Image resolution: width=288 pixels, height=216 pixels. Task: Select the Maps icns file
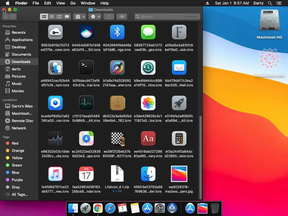tap(86, 138)
